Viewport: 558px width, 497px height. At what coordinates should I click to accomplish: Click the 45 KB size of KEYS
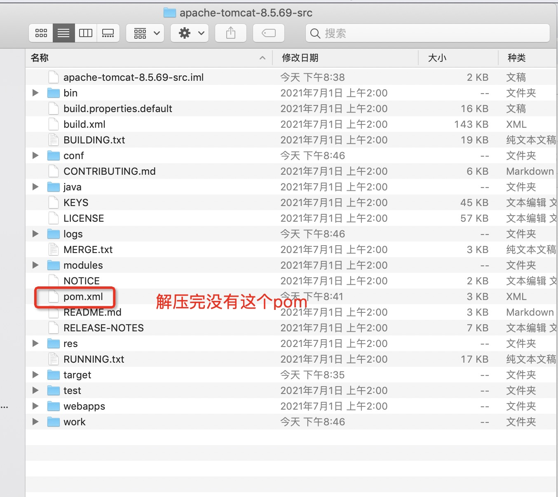[474, 202]
